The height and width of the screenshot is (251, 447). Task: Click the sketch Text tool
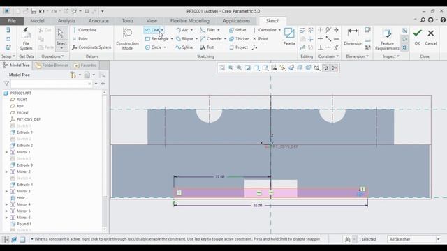[207, 47]
